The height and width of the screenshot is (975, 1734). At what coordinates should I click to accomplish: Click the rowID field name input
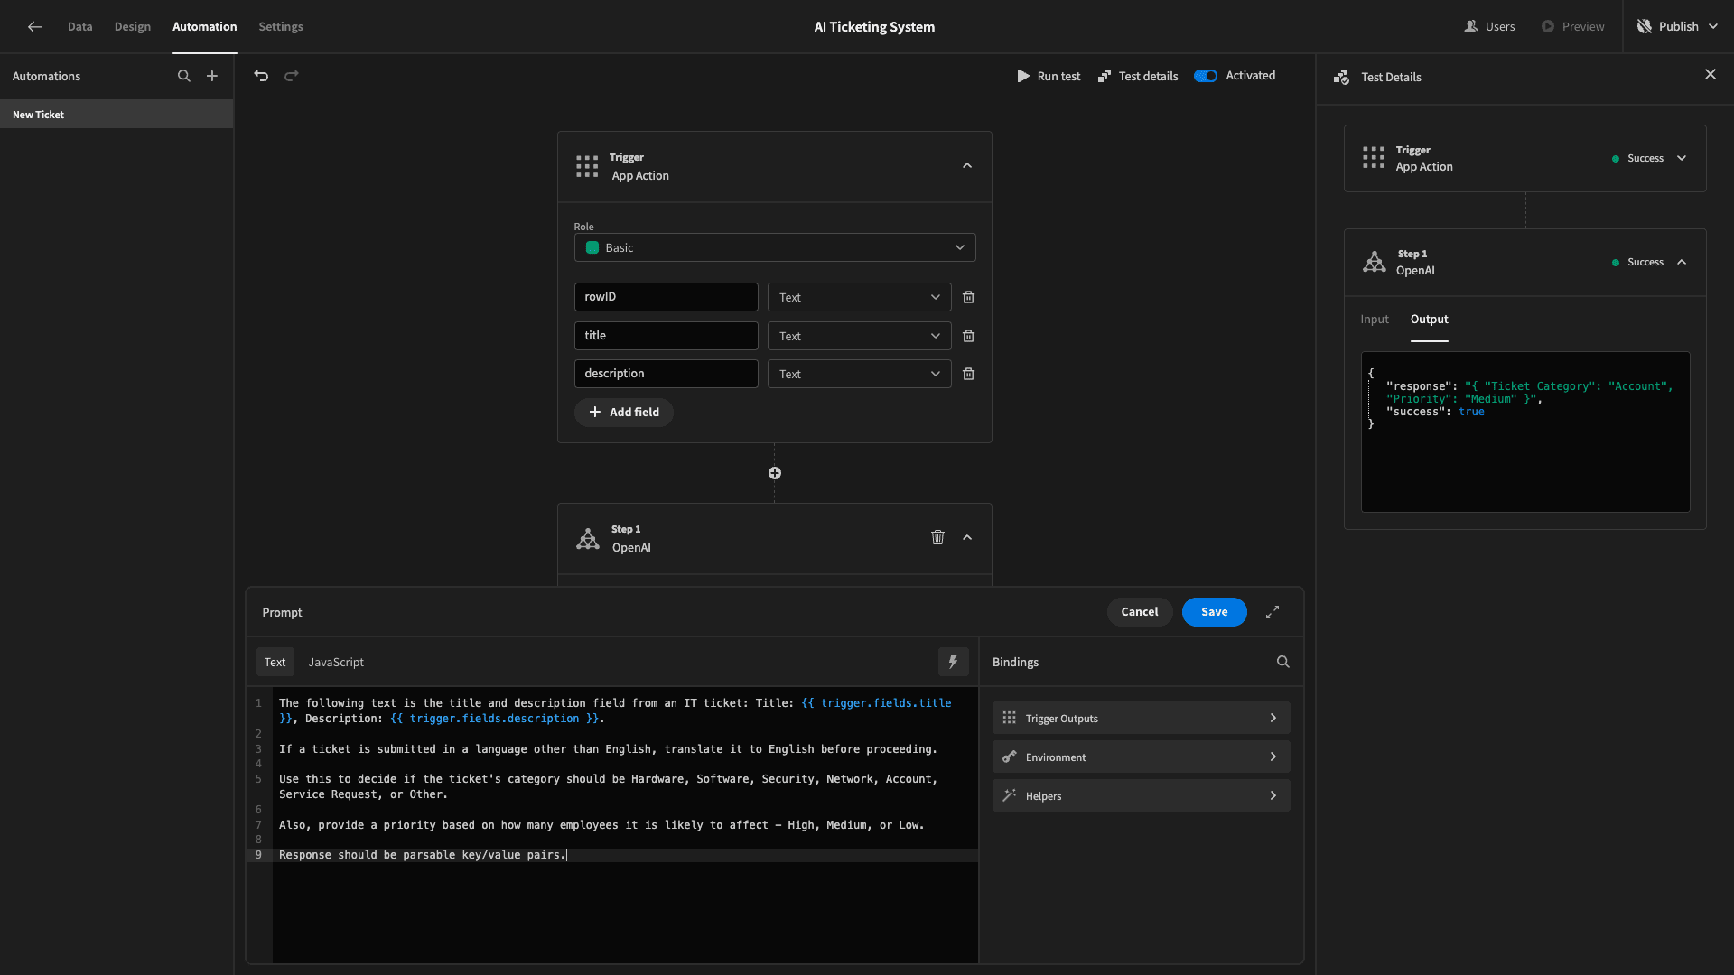[x=667, y=297]
